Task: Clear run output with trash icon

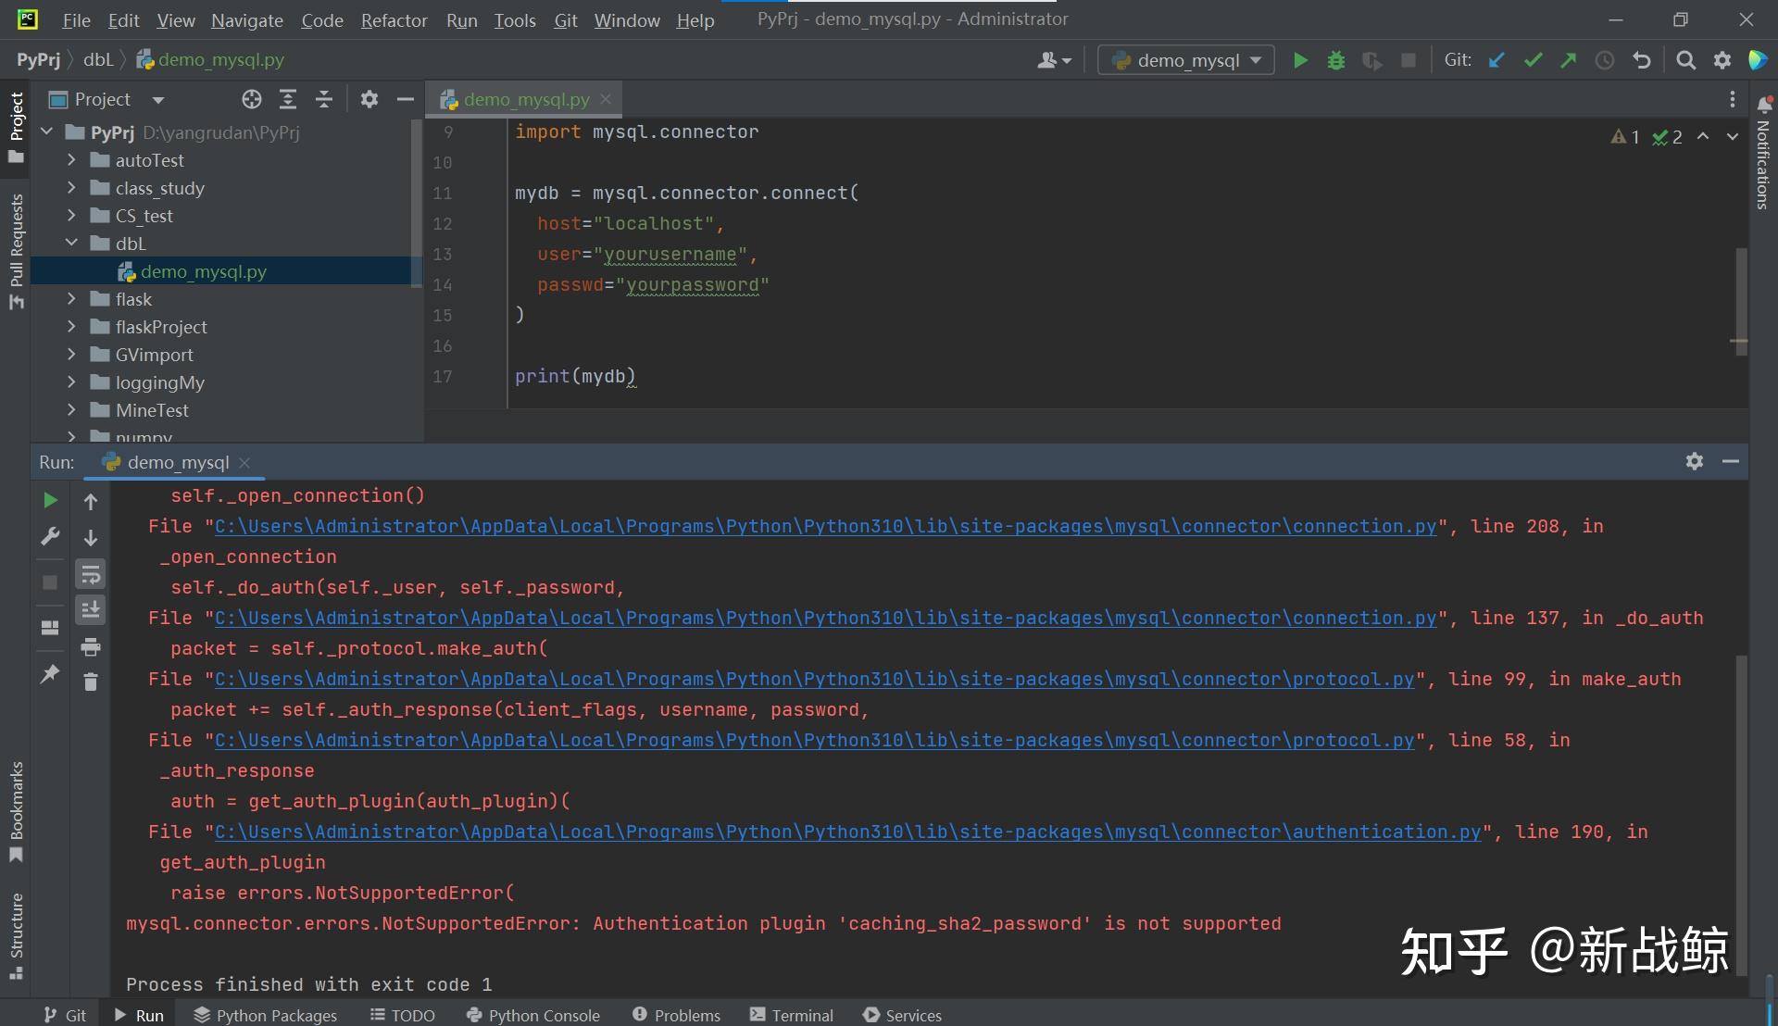Action: [x=91, y=682]
